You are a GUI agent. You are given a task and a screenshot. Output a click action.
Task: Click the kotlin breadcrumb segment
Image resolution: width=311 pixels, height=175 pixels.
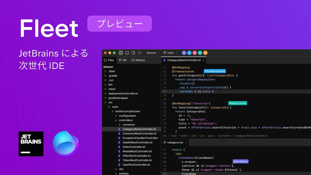[184, 136]
